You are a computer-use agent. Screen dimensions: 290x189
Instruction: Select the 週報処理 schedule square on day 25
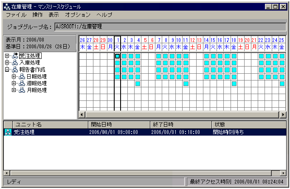282,83
